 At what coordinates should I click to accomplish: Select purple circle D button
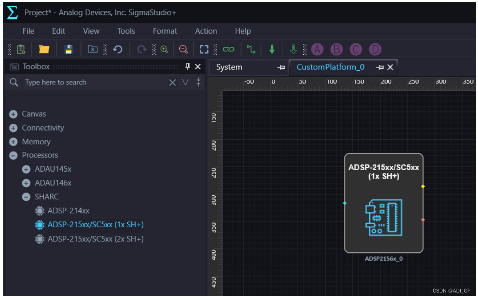click(x=375, y=49)
